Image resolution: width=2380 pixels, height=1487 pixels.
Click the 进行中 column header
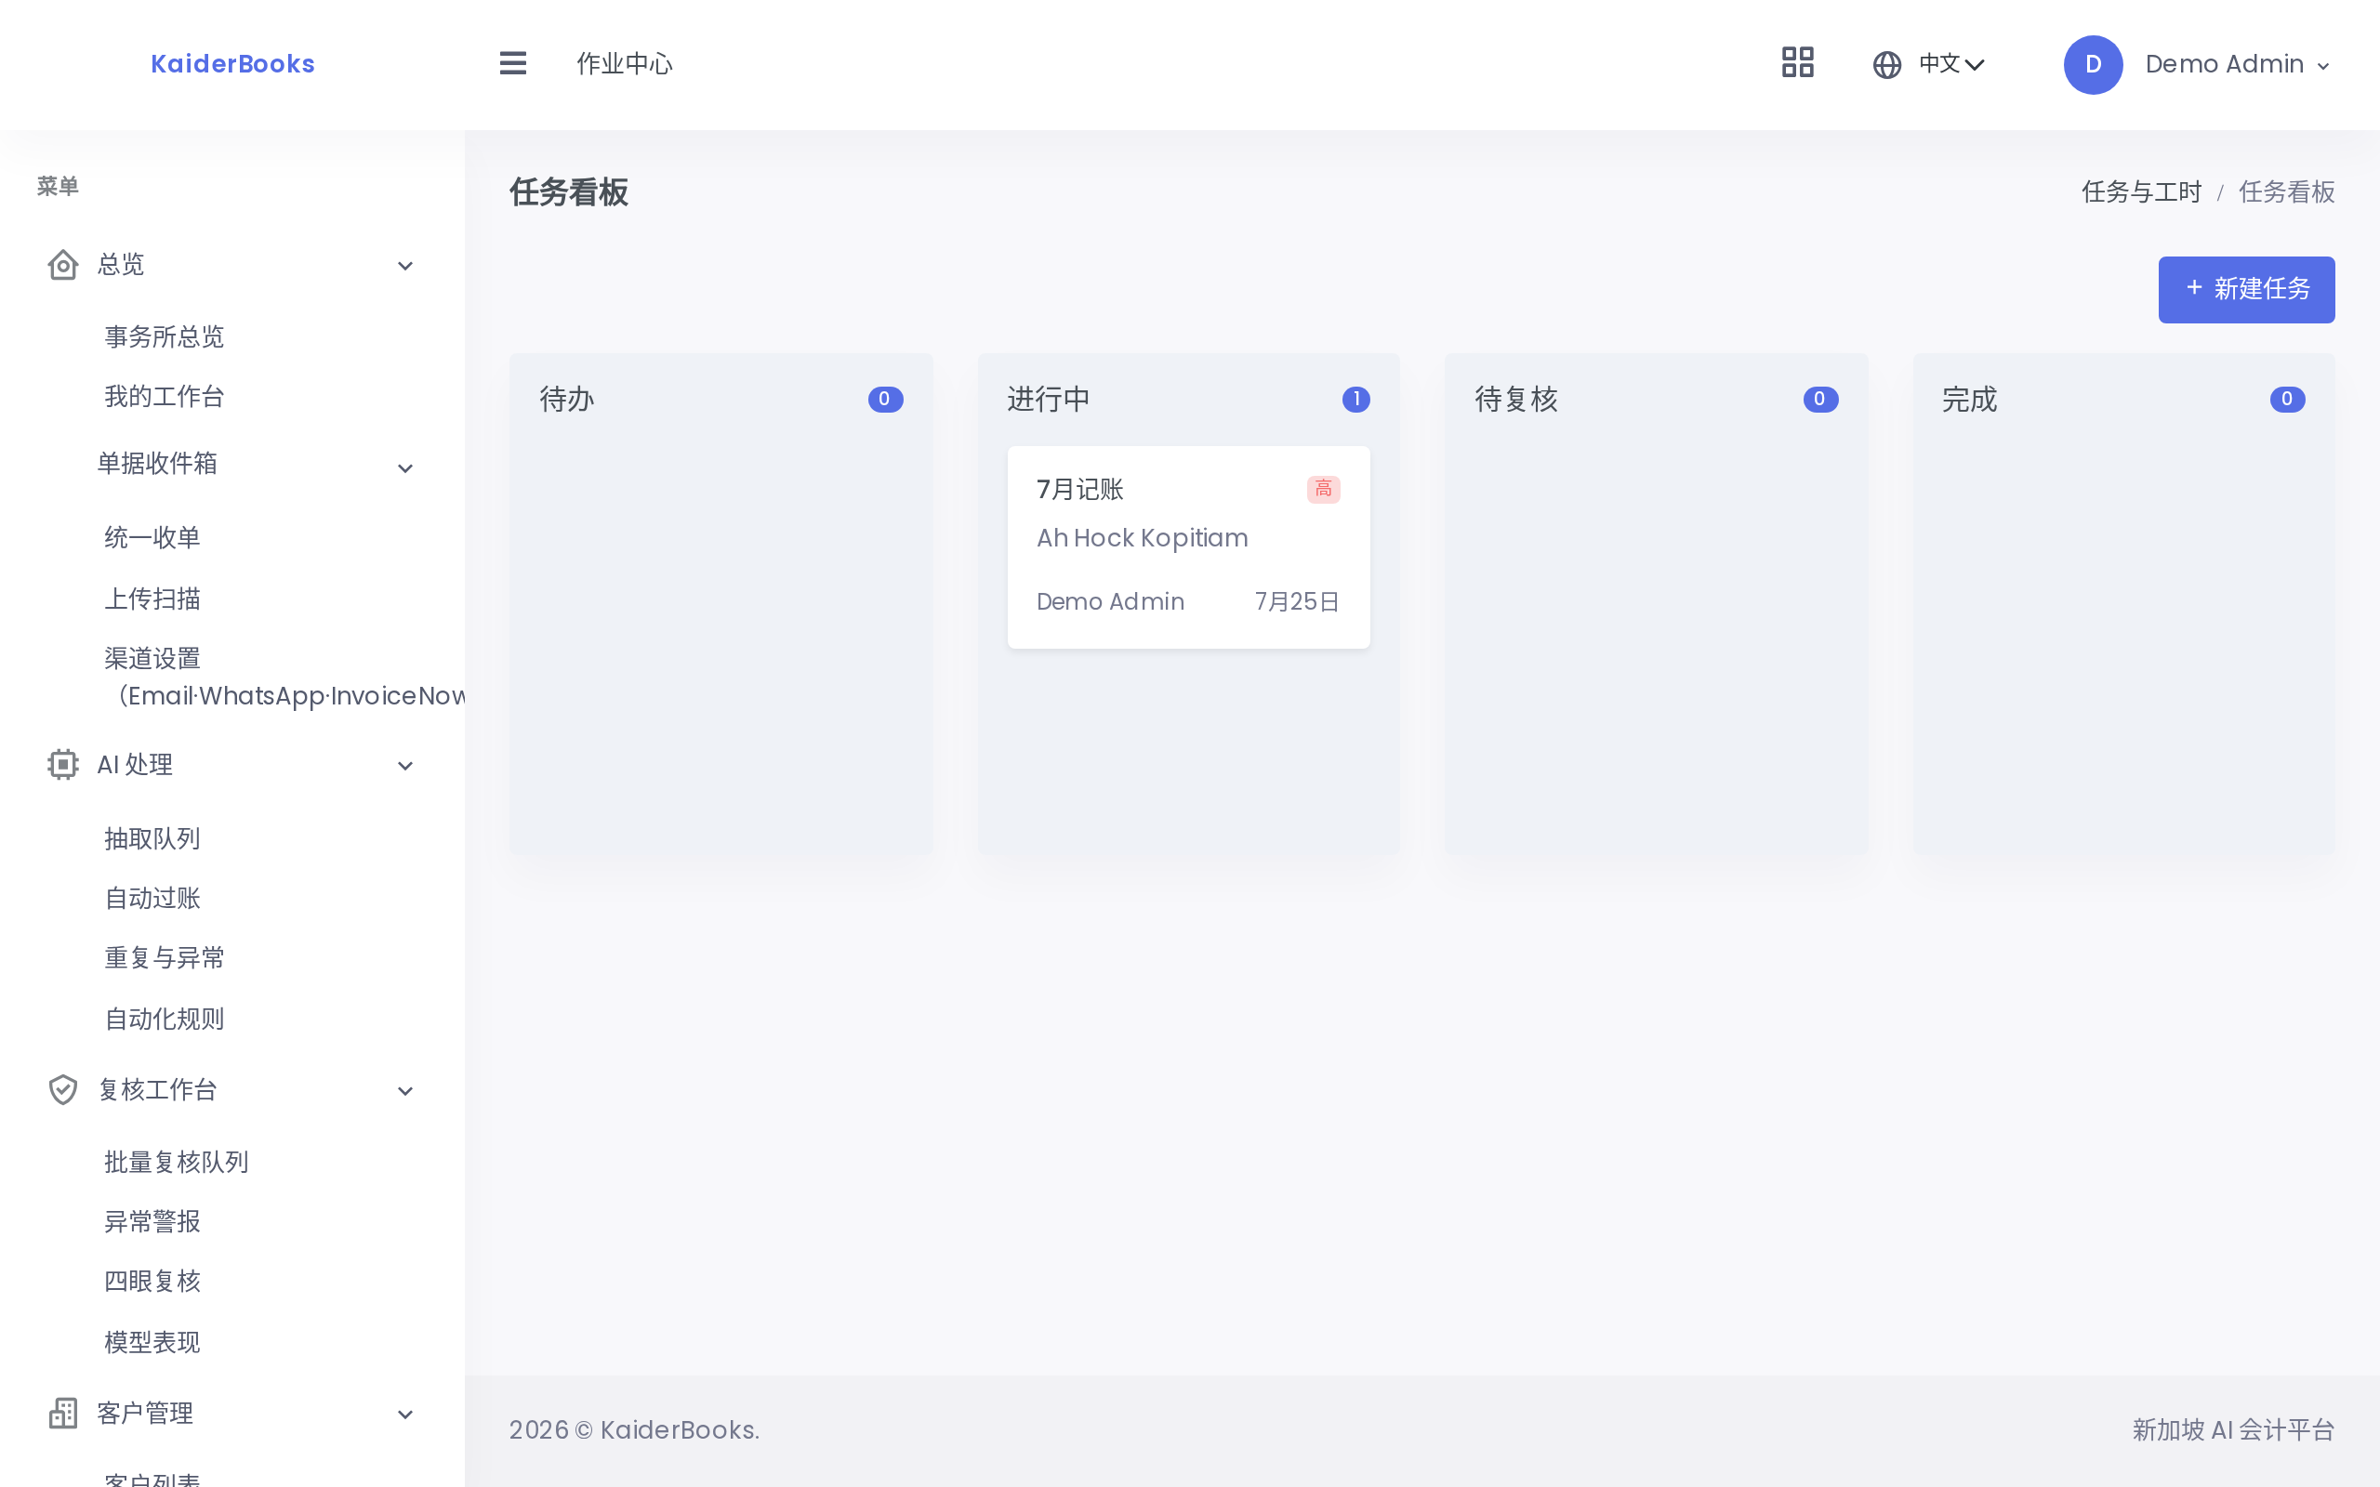(1049, 400)
